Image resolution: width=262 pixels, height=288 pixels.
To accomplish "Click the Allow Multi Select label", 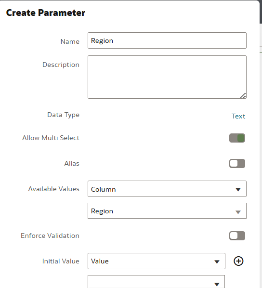I will point(51,138).
